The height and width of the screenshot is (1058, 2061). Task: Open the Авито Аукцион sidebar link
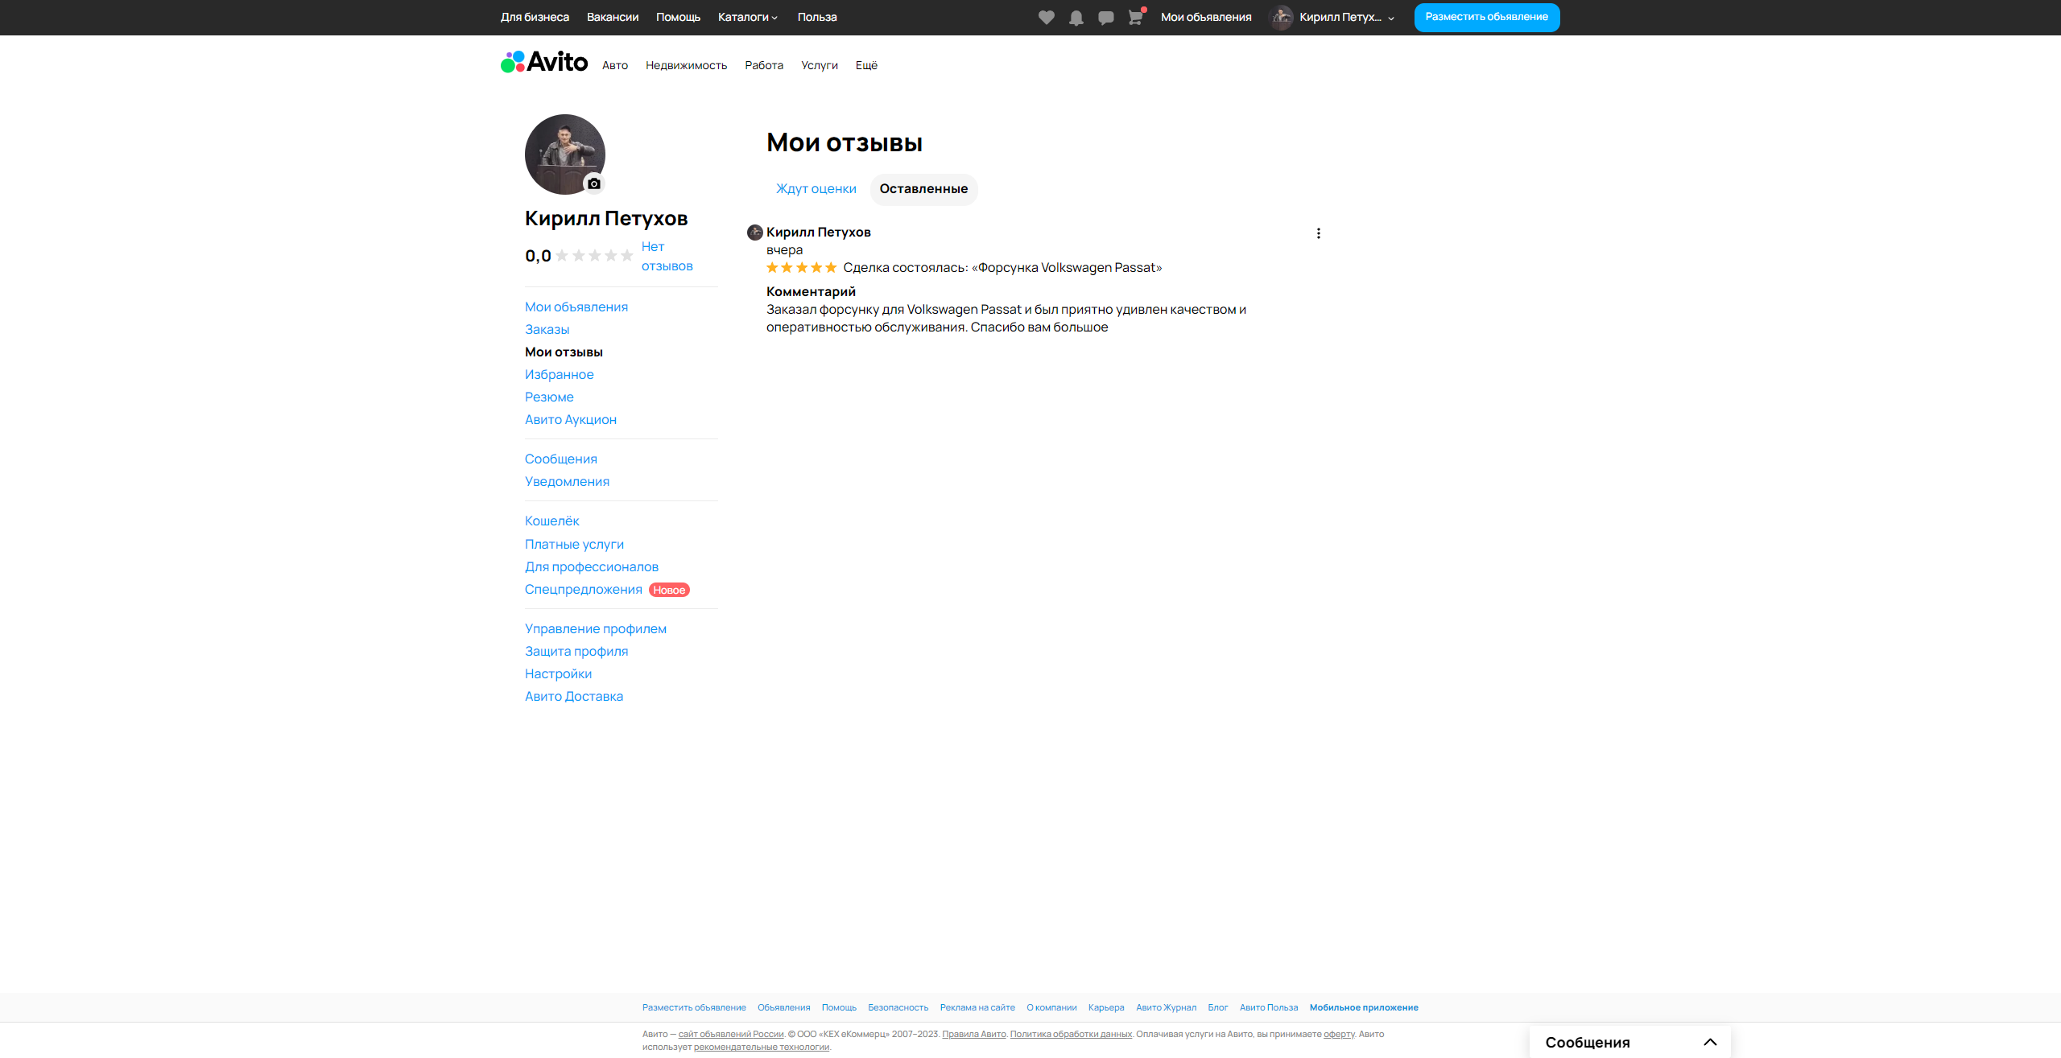pos(570,420)
